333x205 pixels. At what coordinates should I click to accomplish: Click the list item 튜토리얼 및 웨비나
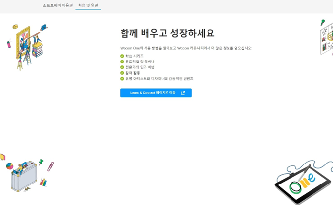pyautogui.click(x=140, y=61)
